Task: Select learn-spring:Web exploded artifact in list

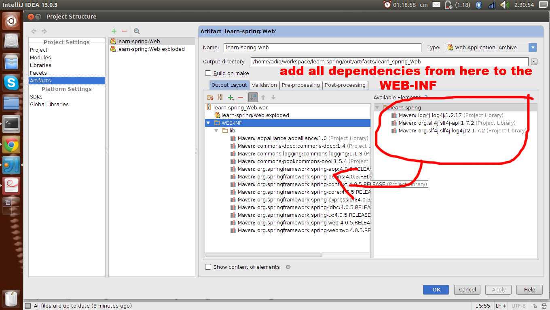Action: [152, 49]
